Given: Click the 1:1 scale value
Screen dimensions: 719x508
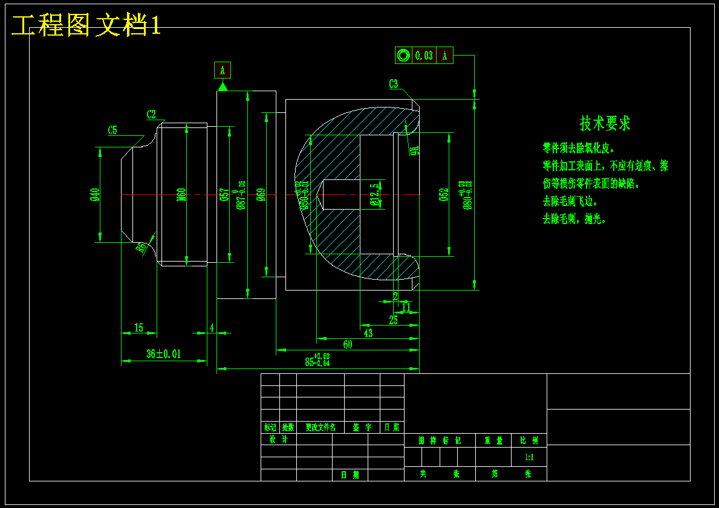Looking at the screenshot, I should [529, 457].
